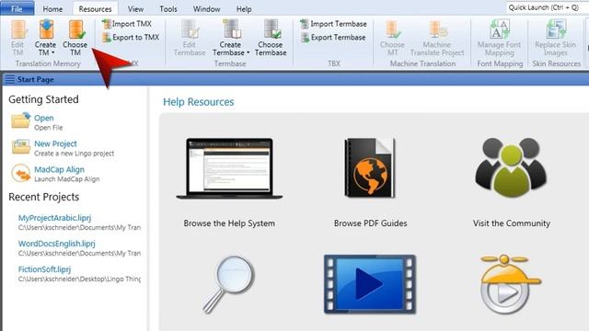Click the Choose Termbase icon

click(271, 29)
